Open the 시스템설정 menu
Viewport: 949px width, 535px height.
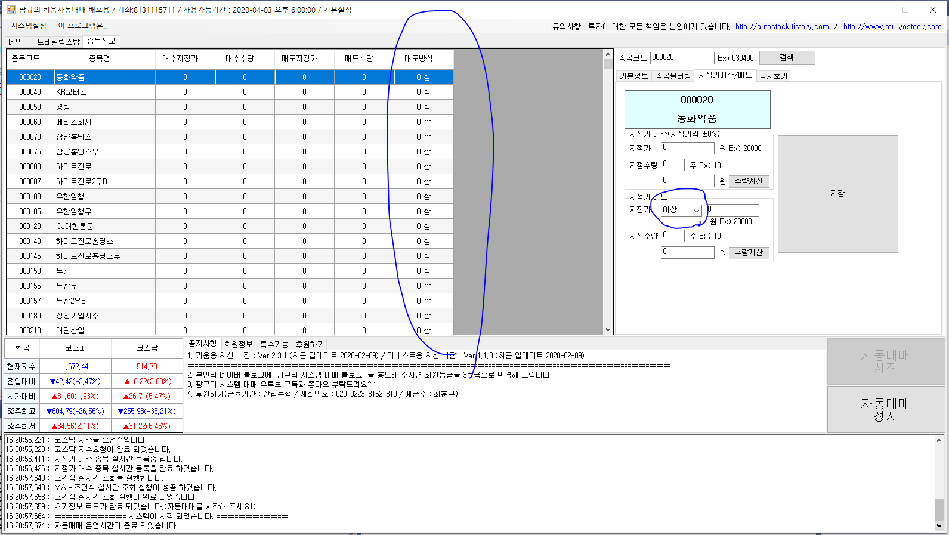(x=28, y=26)
